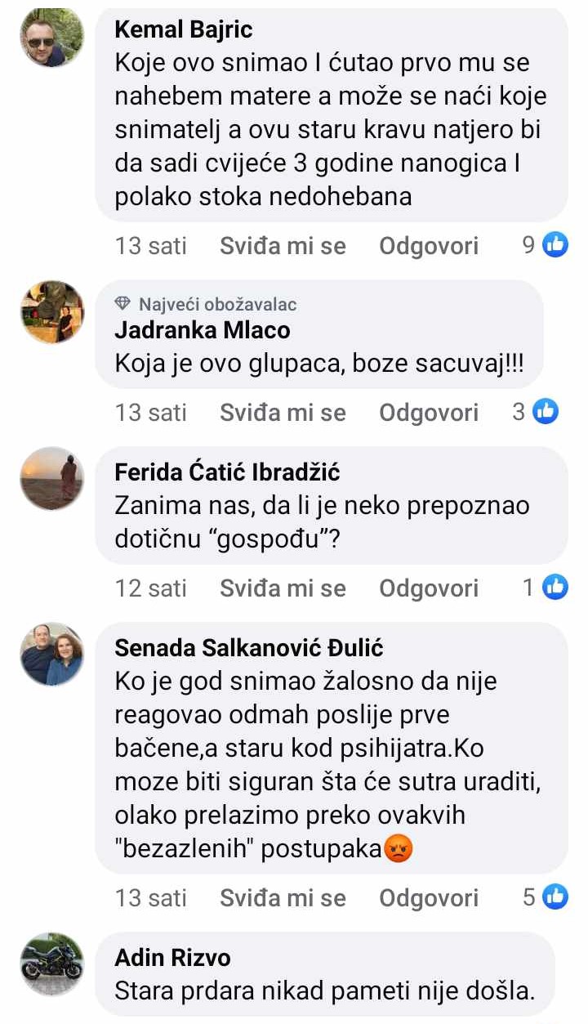The height and width of the screenshot is (1024, 588).
Task: Like Kemal Bajric's comment with Sviđa mi se
Action: (x=283, y=245)
